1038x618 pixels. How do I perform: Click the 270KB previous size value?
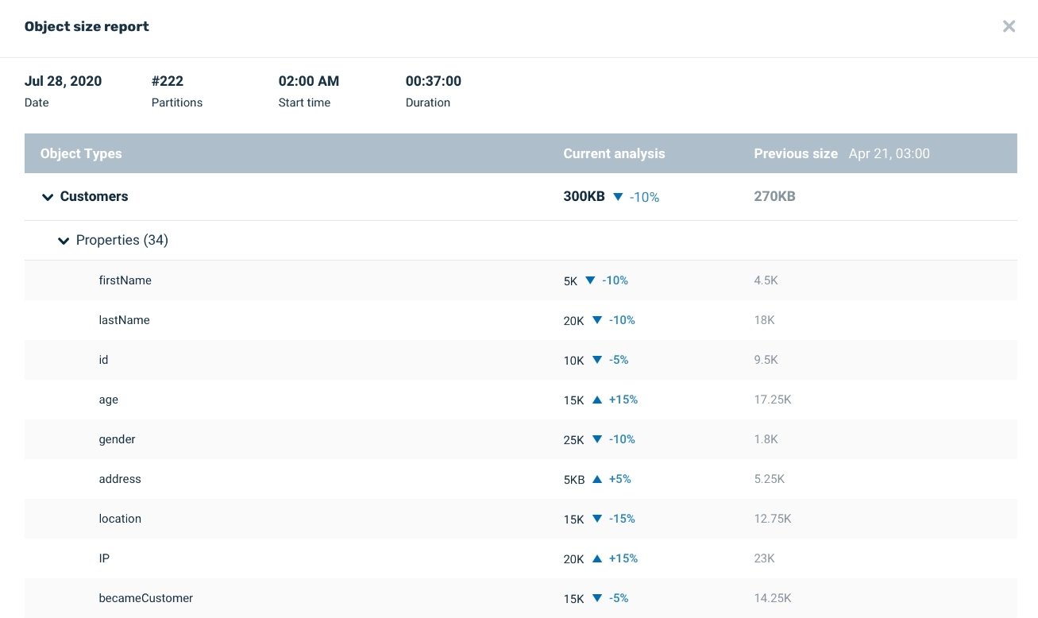click(x=774, y=196)
